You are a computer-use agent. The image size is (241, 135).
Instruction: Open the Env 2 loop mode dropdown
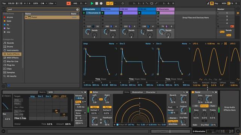click(150, 44)
